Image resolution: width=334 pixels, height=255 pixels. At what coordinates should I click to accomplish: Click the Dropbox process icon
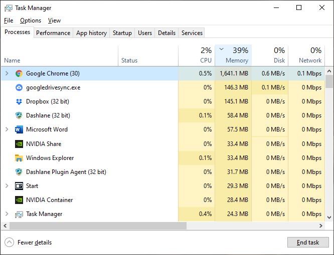coord(19,101)
